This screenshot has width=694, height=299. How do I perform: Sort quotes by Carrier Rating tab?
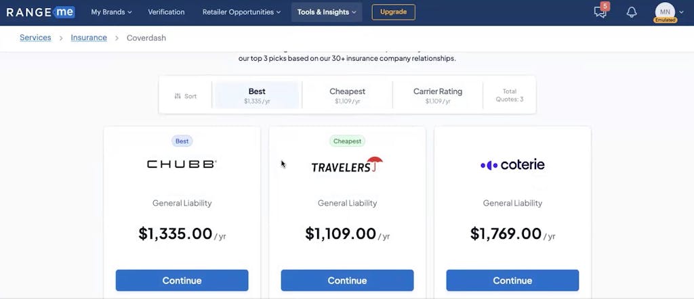(438, 95)
